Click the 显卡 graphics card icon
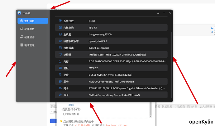The height and width of the screenshot is (126, 215). (60, 82)
